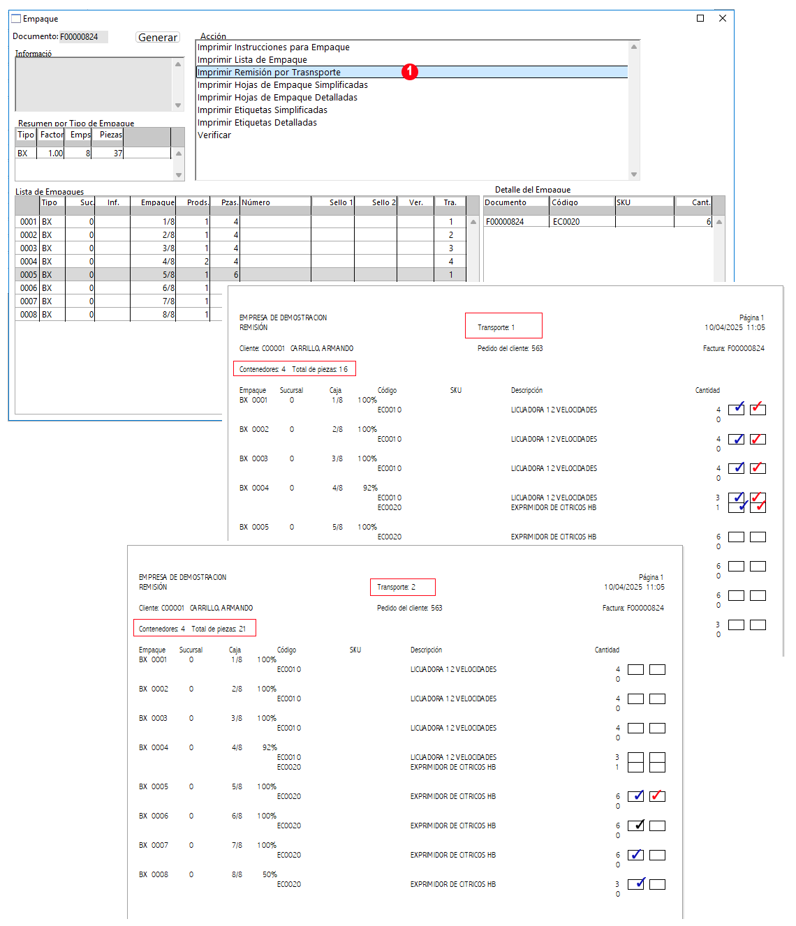The image size is (796, 926).
Task: Click the Acción list down scroll arrow
Action: click(x=634, y=174)
